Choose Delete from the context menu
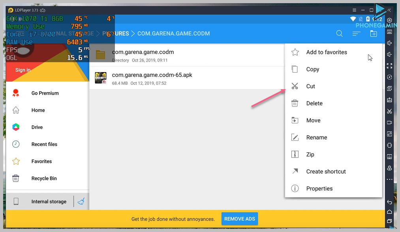The image size is (400, 232). coord(333,103)
